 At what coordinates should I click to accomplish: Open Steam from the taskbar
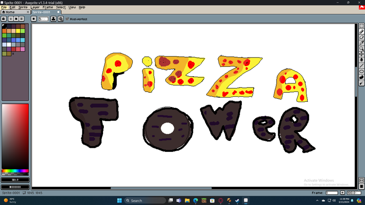pos(237,201)
